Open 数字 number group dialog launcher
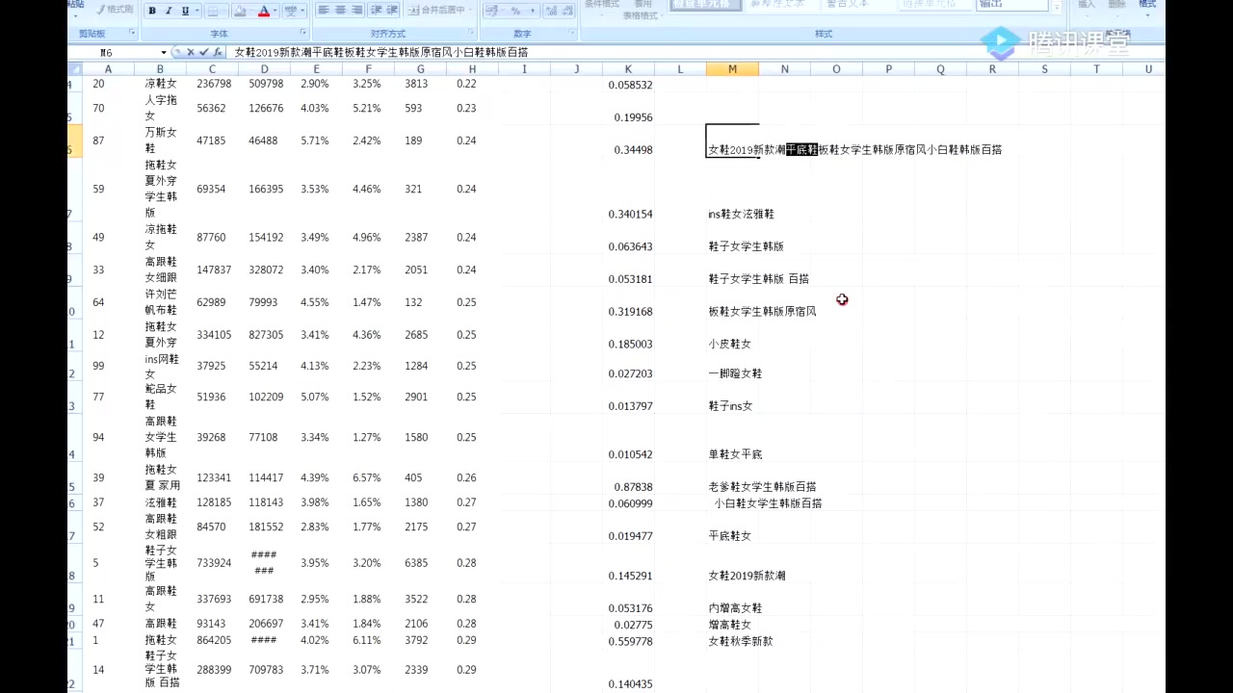The image size is (1233, 693). (x=571, y=33)
